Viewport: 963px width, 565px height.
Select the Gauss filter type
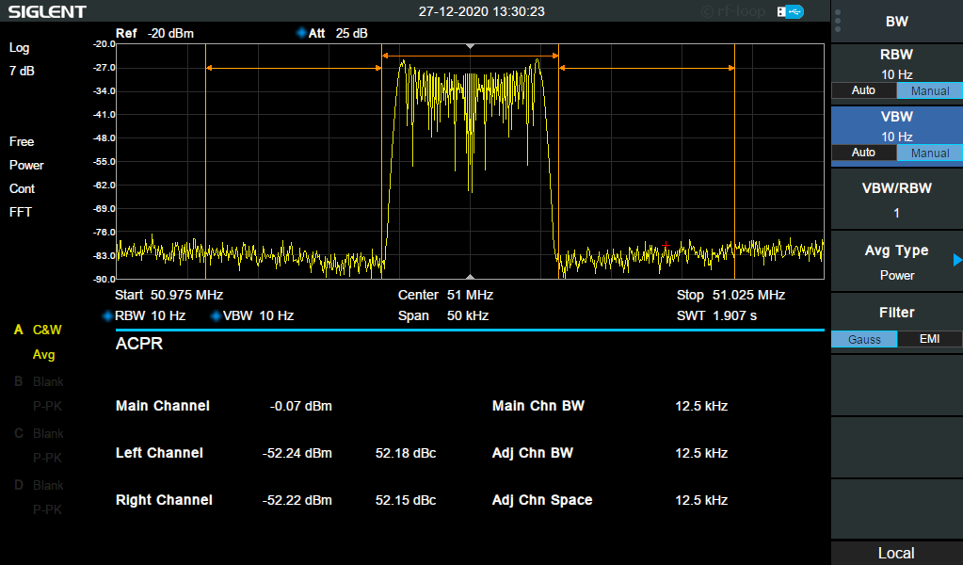(864, 339)
